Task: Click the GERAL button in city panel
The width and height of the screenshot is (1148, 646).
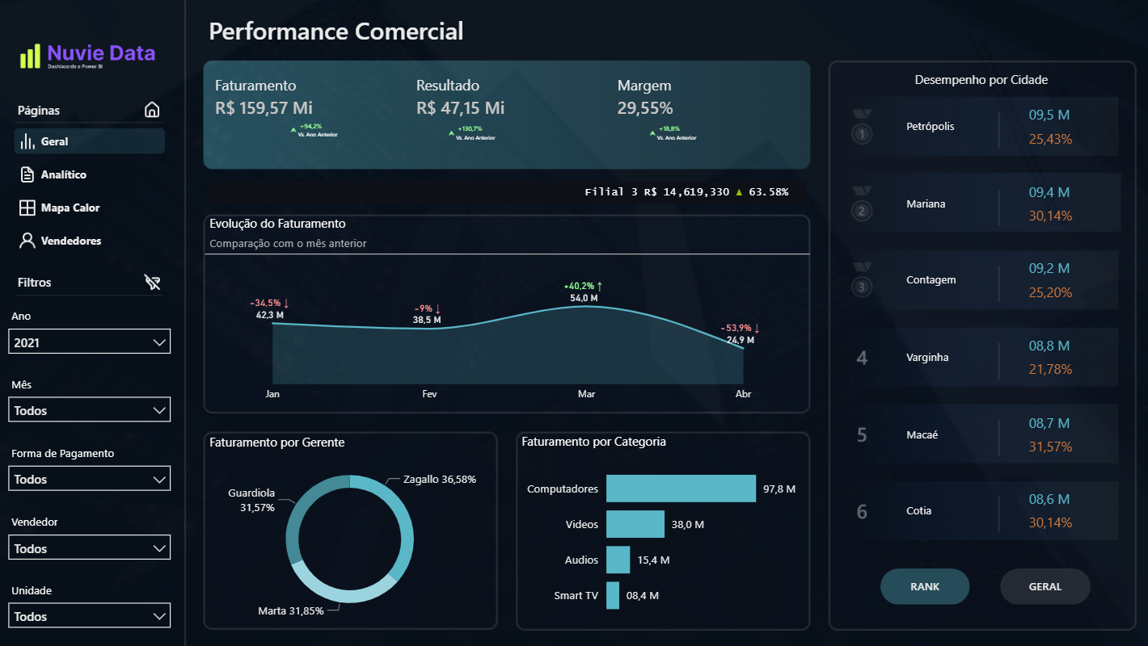Action: pos(1045,586)
